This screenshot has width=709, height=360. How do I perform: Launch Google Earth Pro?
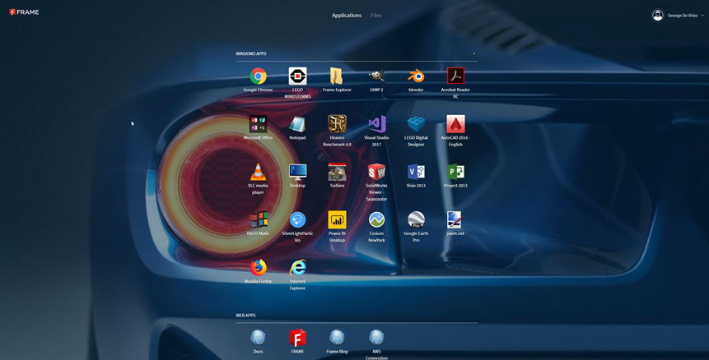[x=416, y=220]
